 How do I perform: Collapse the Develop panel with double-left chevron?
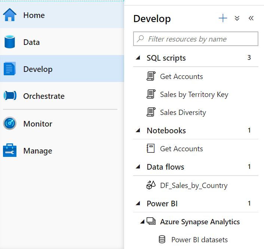pos(251,18)
